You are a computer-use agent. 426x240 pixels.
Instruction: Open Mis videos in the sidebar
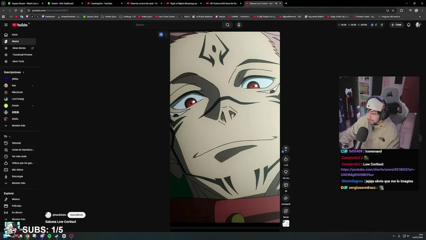[x=19, y=170]
